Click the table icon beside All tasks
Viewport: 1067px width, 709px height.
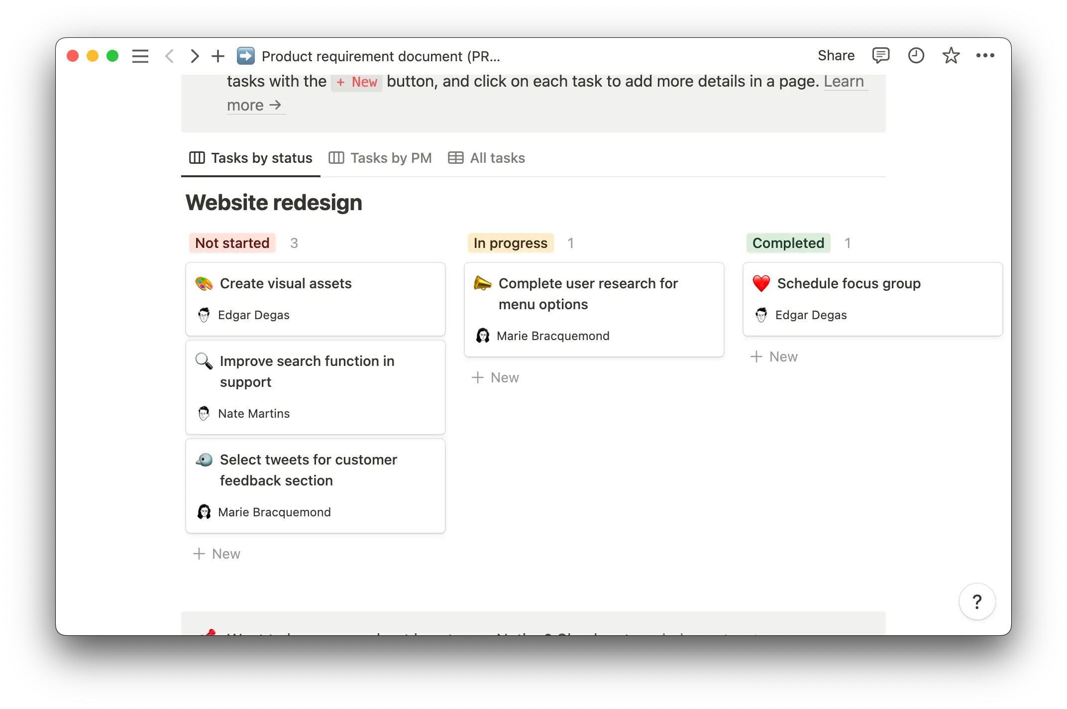click(455, 158)
